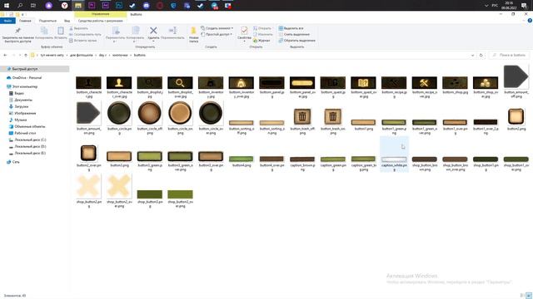Select the bottom_panel_over.jpg thumbnail
The width and height of the screenshot is (533, 299).
302,83
